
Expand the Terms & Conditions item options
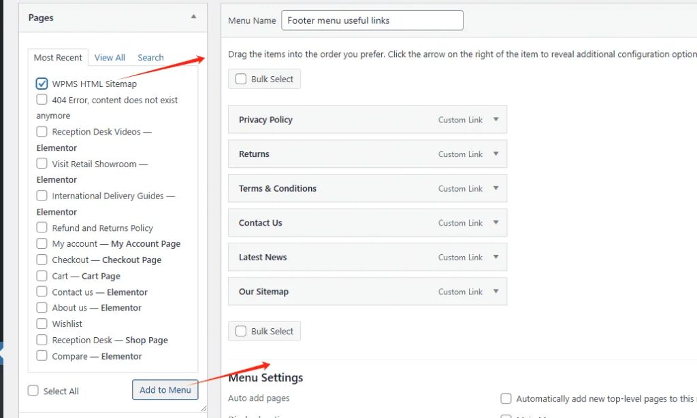click(496, 188)
